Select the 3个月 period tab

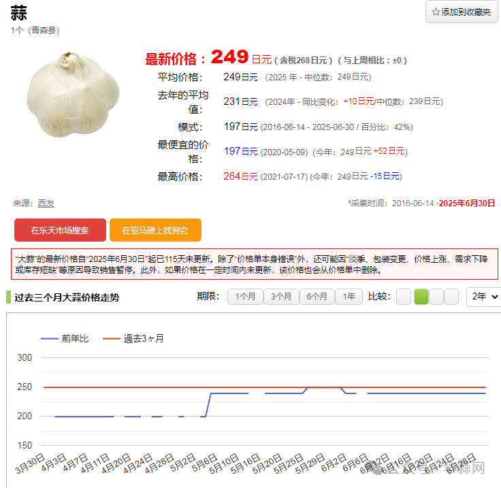[281, 297]
